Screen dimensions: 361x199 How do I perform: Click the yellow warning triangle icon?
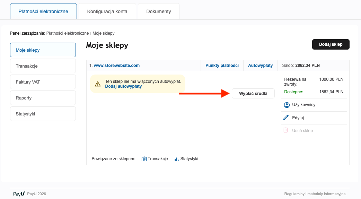click(x=98, y=84)
